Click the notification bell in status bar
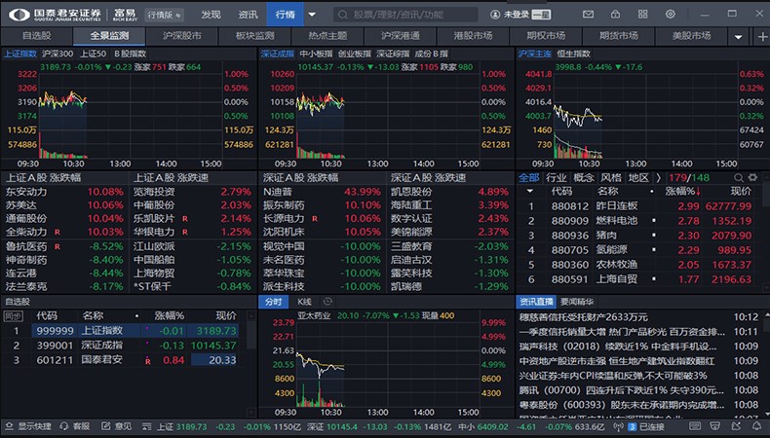This screenshot has height=438, width=770. point(756,426)
